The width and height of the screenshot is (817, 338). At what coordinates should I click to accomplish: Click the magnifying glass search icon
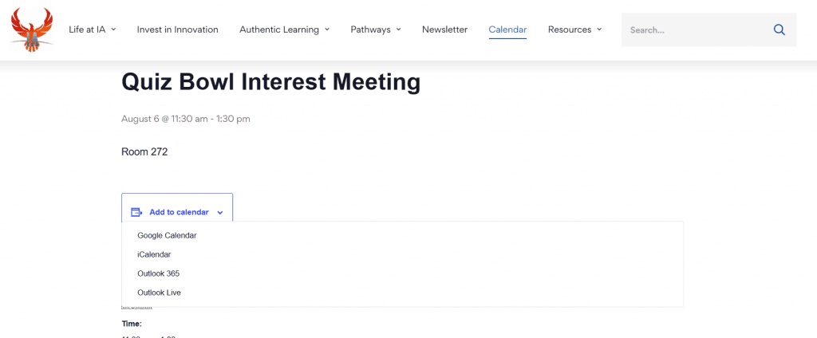pyautogui.click(x=779, y=29)
